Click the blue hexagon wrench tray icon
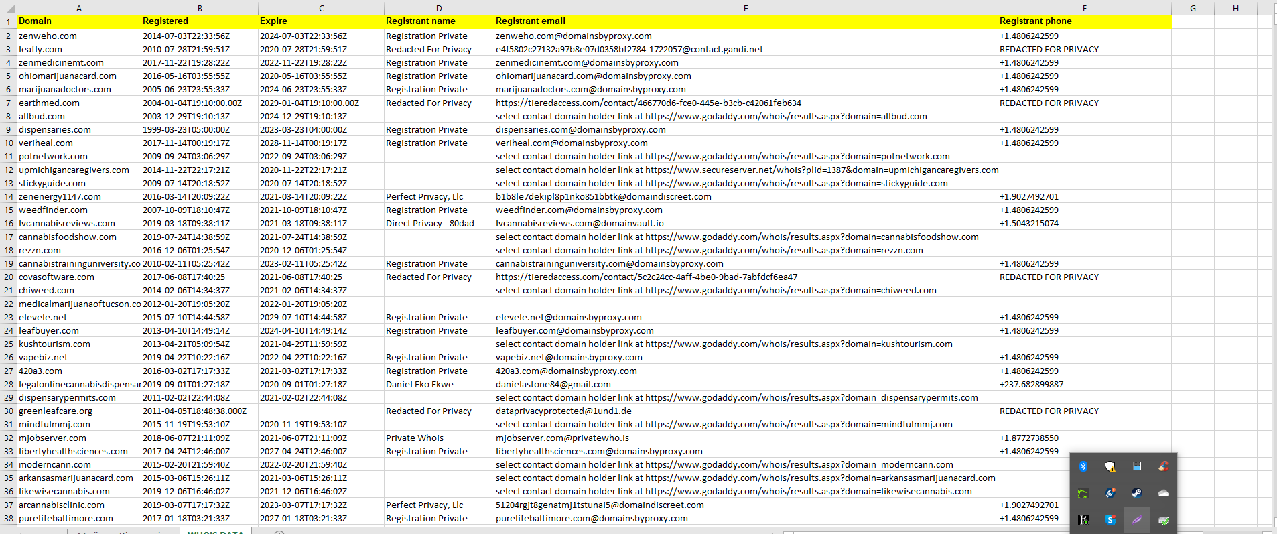1277x534 pixels. click(x=1110, y=493)
